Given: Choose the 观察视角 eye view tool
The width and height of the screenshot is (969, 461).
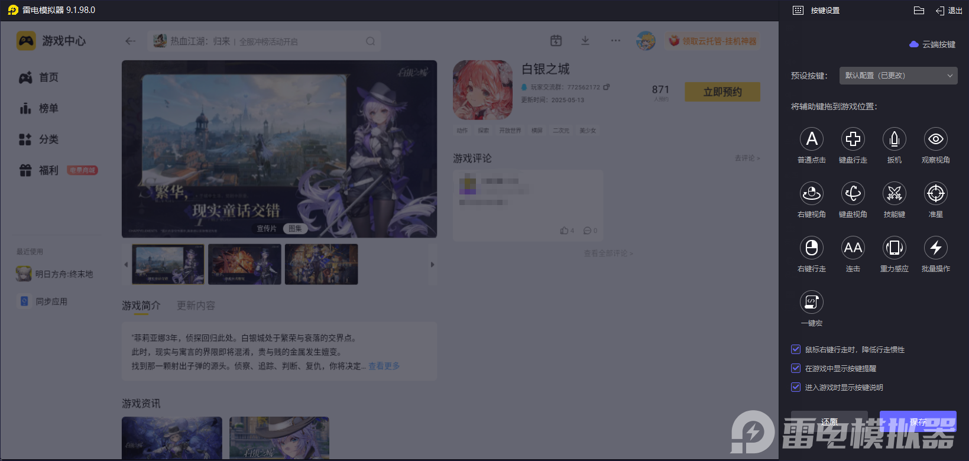Looking at the screenshot, I should pos(936,139).
